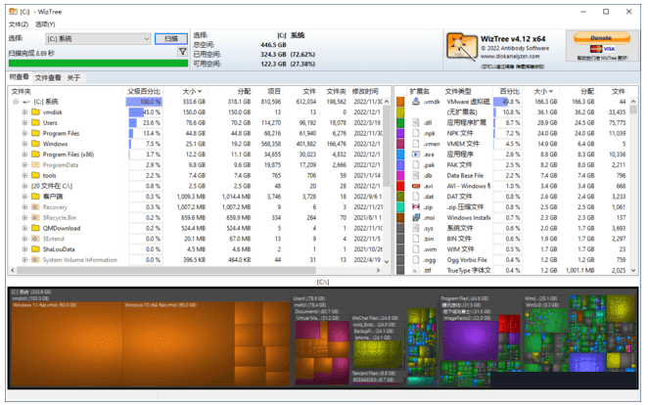Click the .msi installer file icon
Viewport: 648px width, 405px height.
(415, 217)
